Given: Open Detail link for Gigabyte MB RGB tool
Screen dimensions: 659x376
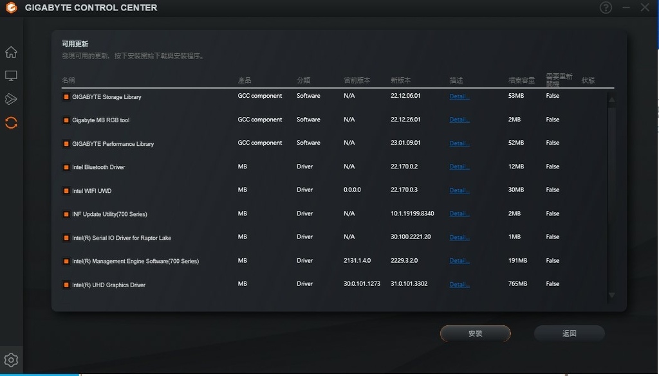Looking at the screenshot, I should 459,120.
